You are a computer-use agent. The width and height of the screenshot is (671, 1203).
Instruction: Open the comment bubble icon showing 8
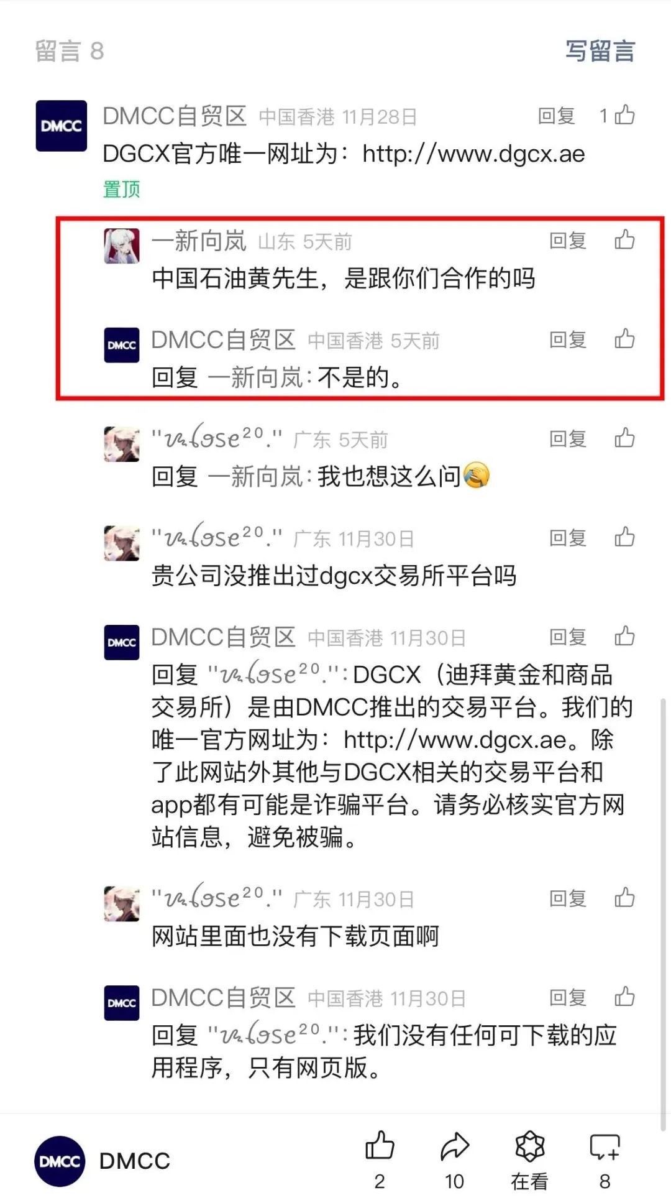(x=605, y=1146)
